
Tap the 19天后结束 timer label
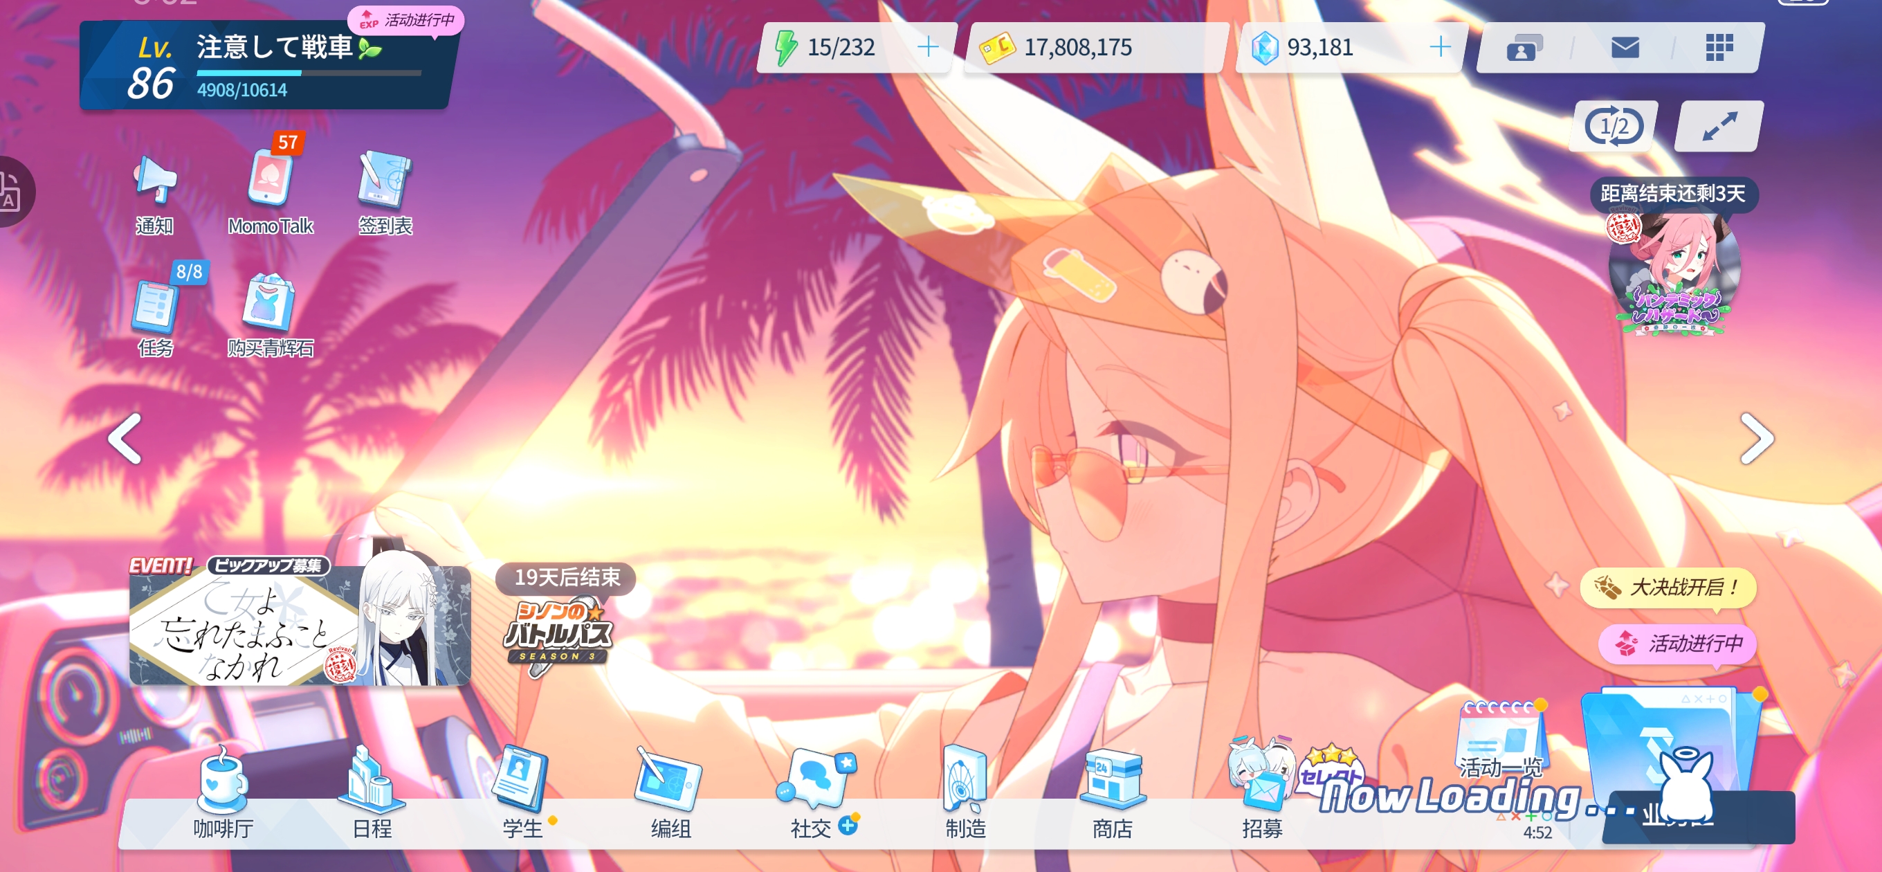tap(566, 577)
